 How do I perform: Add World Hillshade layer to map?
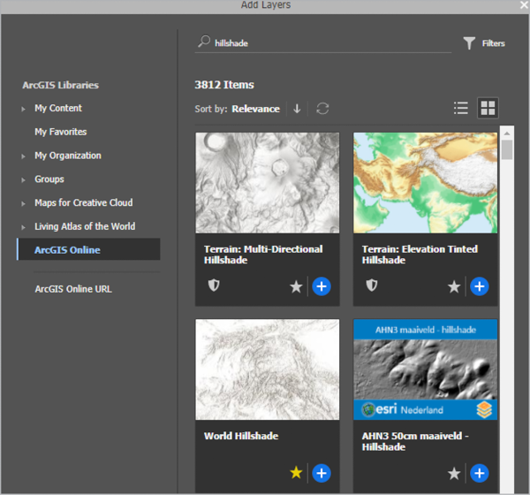[322, 473]
